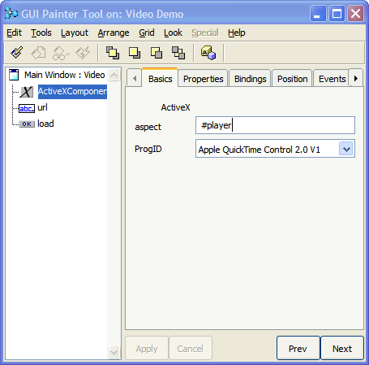Open the Bindings tab
Viewport: 369px width, 365px height.
point(250,79)
